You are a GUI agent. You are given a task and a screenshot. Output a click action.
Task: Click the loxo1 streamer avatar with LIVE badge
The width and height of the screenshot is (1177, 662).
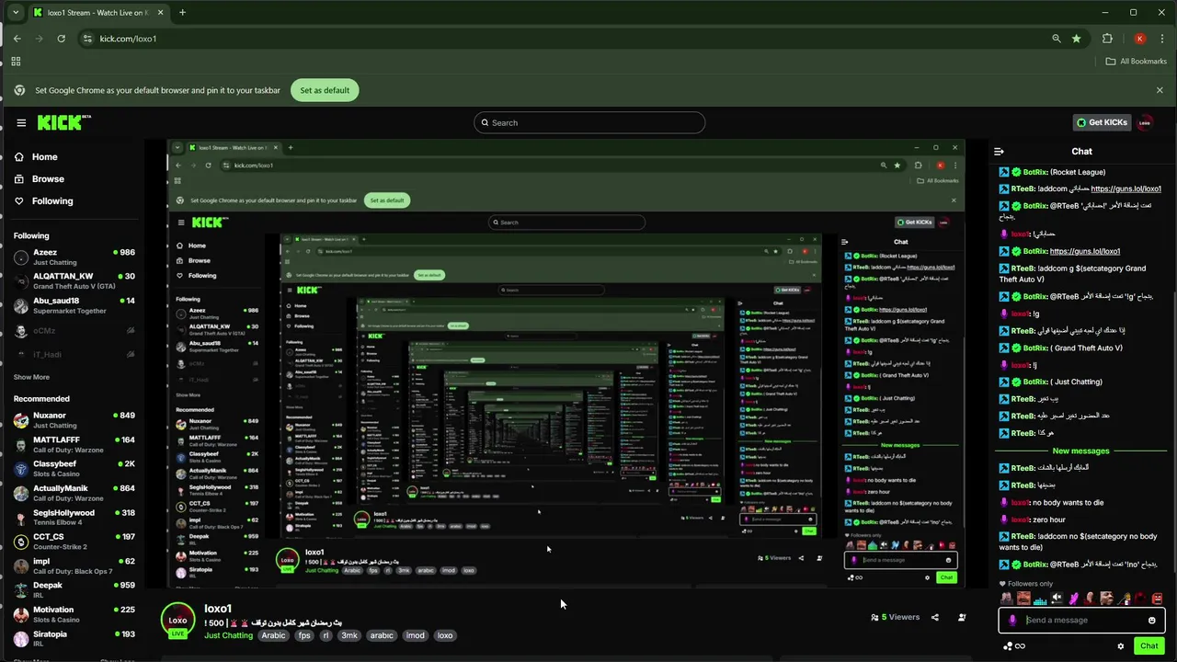coord(177,621)
